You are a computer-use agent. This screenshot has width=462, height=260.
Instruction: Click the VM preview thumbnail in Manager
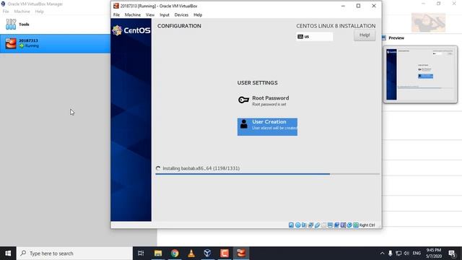(420, 74)
